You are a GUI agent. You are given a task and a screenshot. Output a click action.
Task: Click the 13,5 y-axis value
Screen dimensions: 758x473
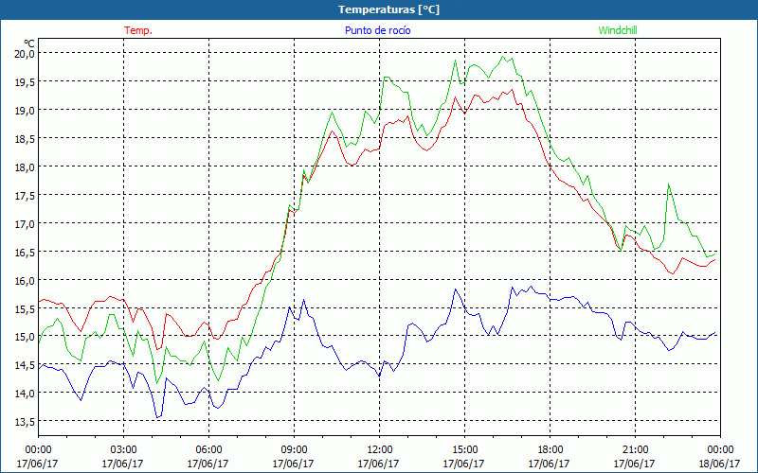tap(25, 422)
